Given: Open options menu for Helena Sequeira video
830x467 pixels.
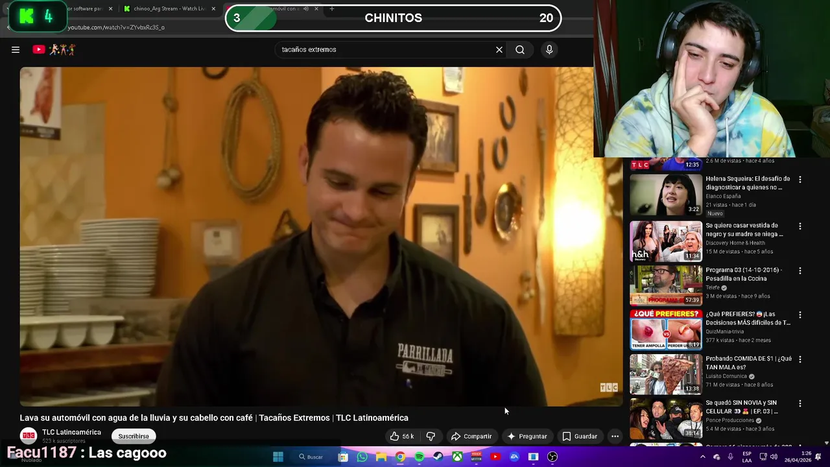Looking at the screenshot, I should [800, 180].
